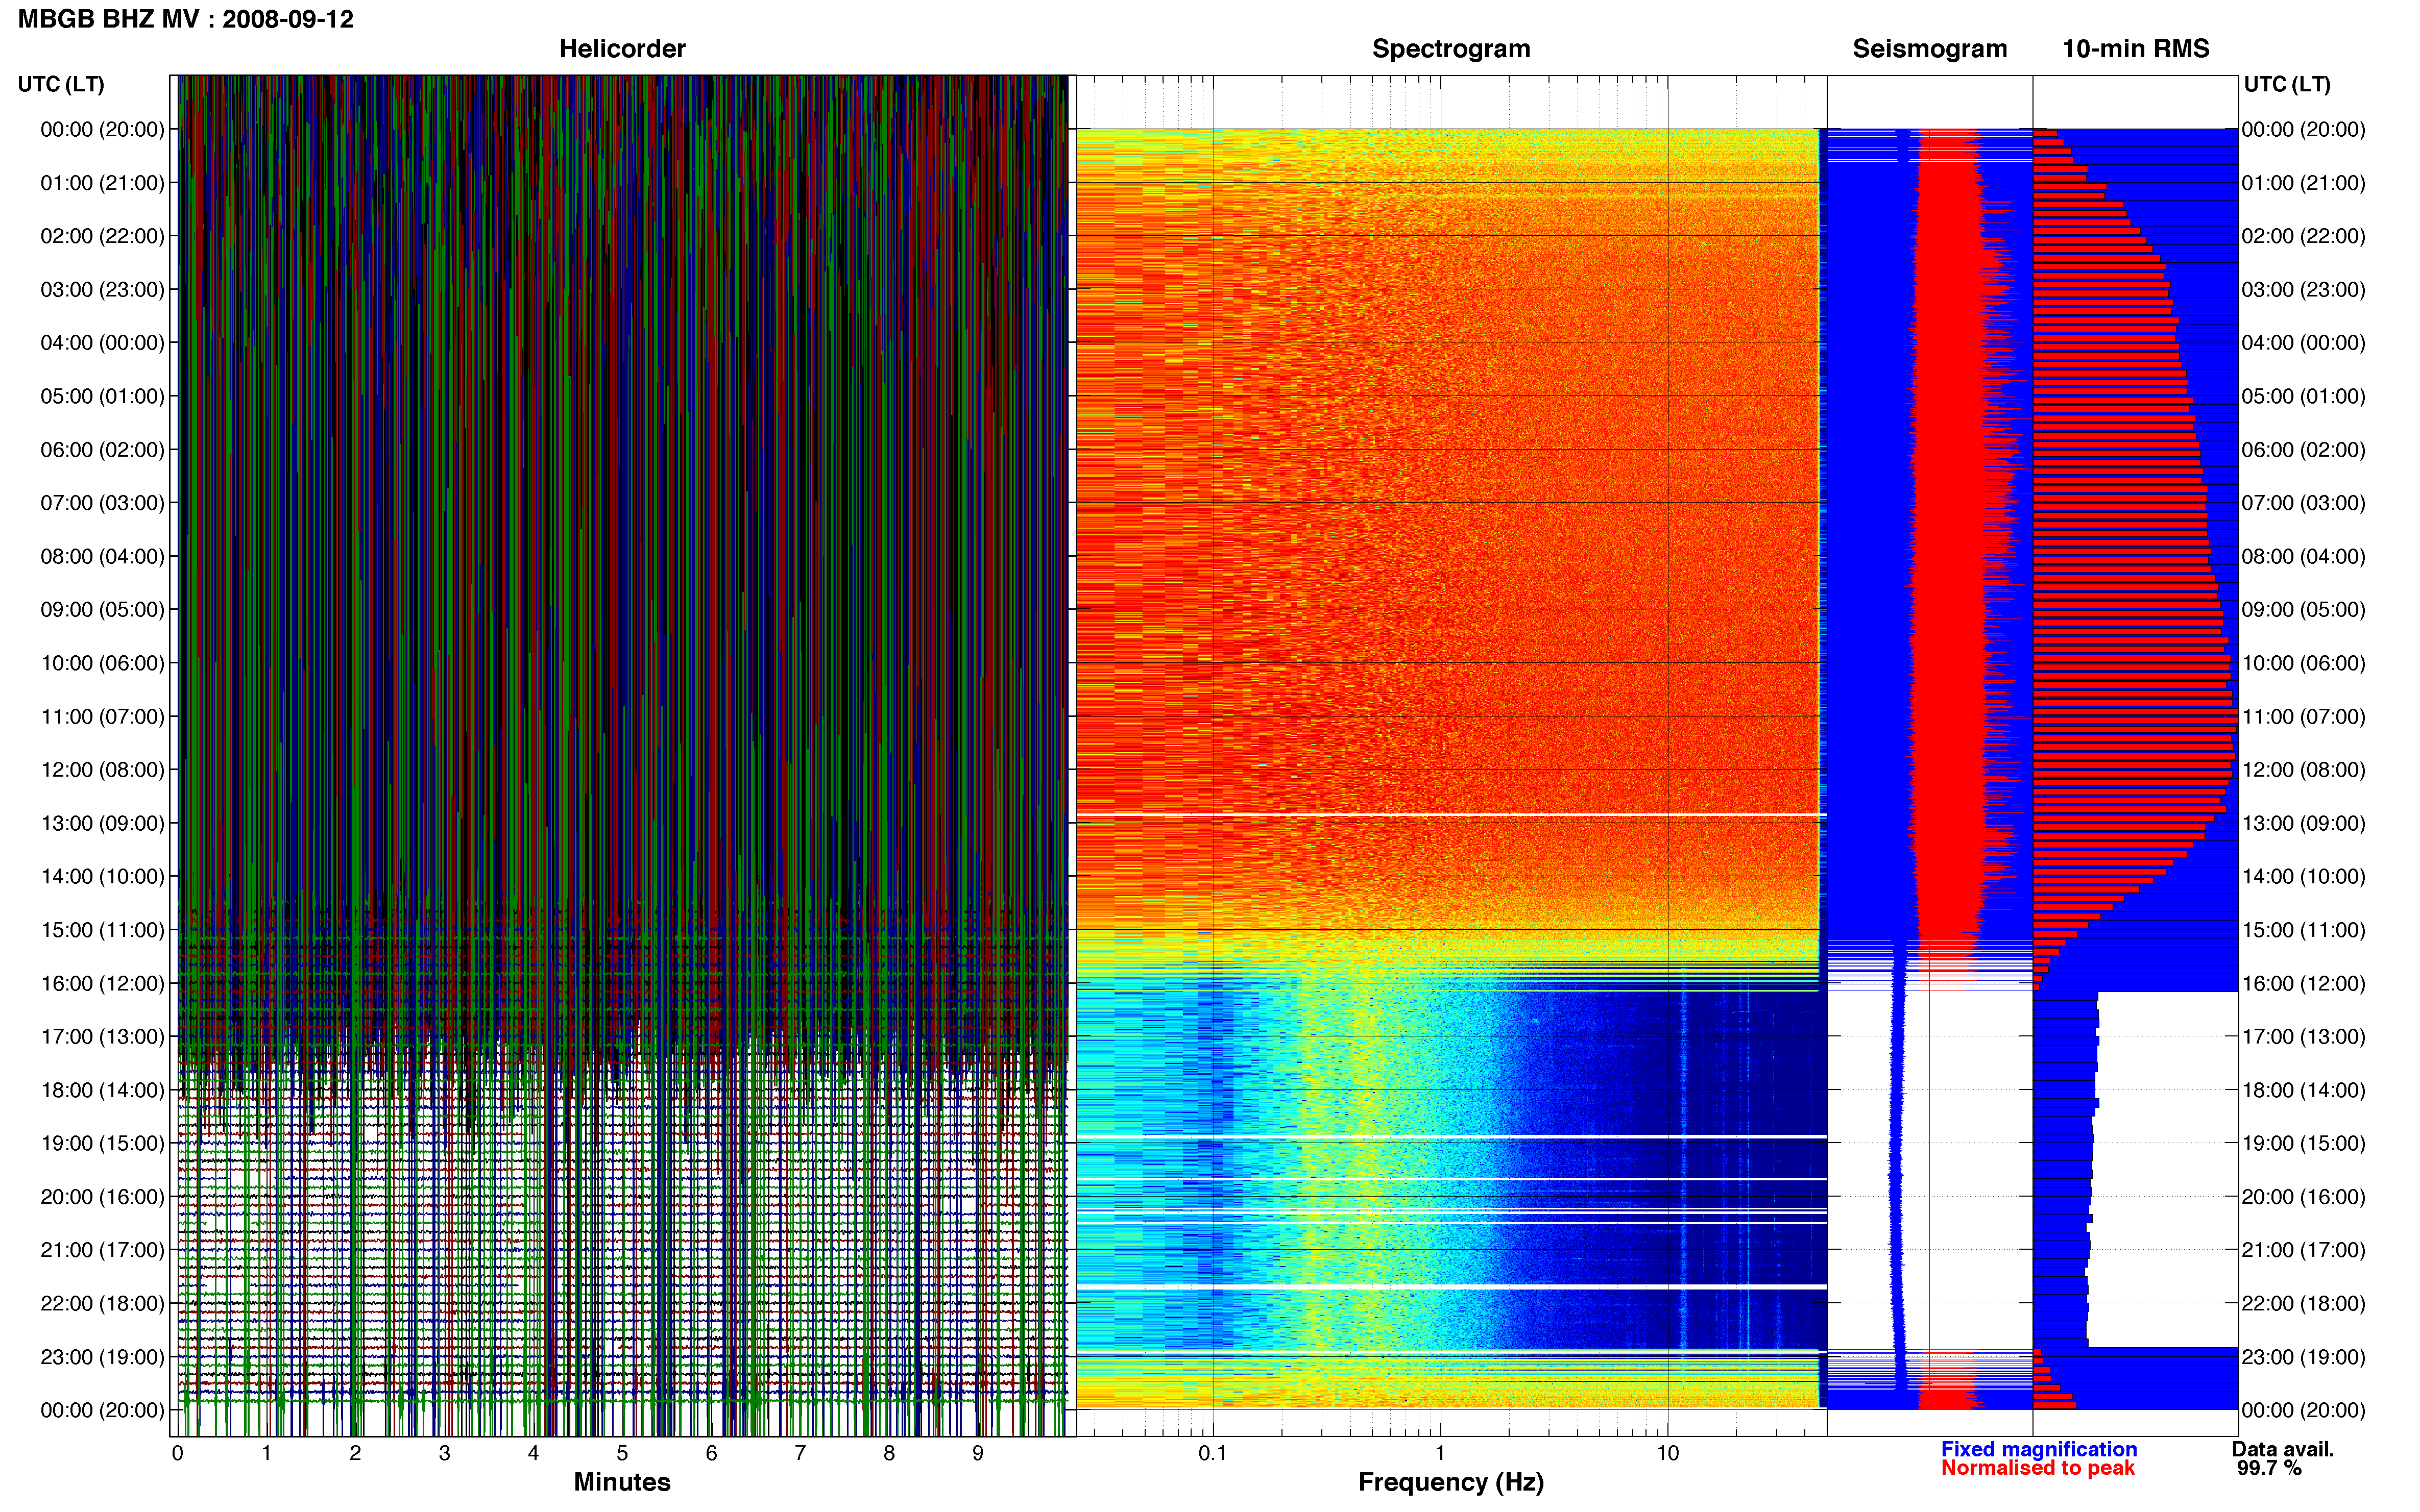The height and width of the screenshot is (1512, 2420).
Task: Click the right 19:00 (15:00) time label
Action: click(2304, 1143)
